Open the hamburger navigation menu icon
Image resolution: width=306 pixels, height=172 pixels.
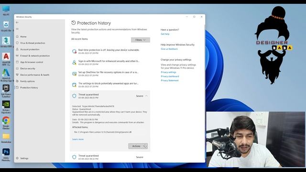17,29
